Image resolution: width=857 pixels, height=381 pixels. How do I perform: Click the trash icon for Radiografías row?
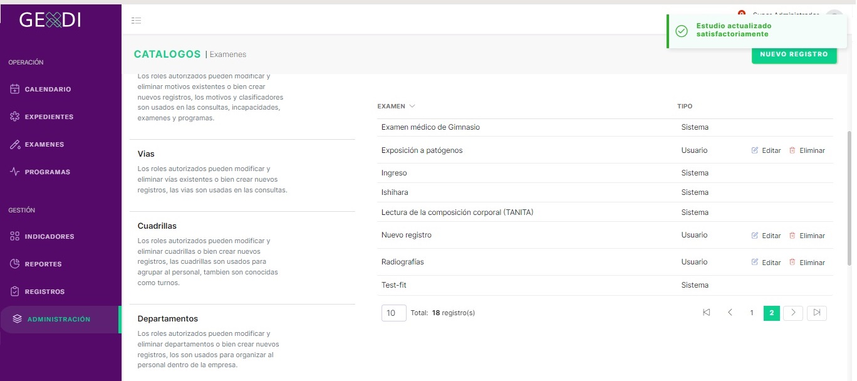(x=792, y=263)
